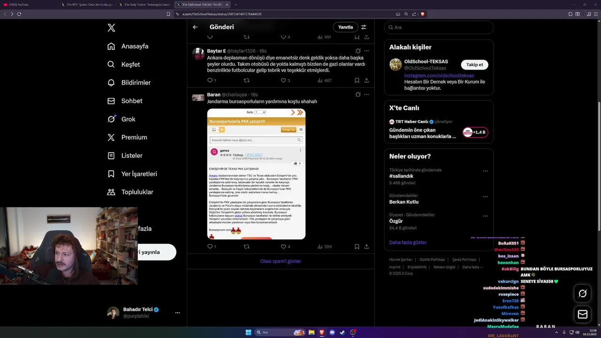Viewport: 601px width, 338px height.
Task: Repost Baytar E's post
Action: (247, 80)
